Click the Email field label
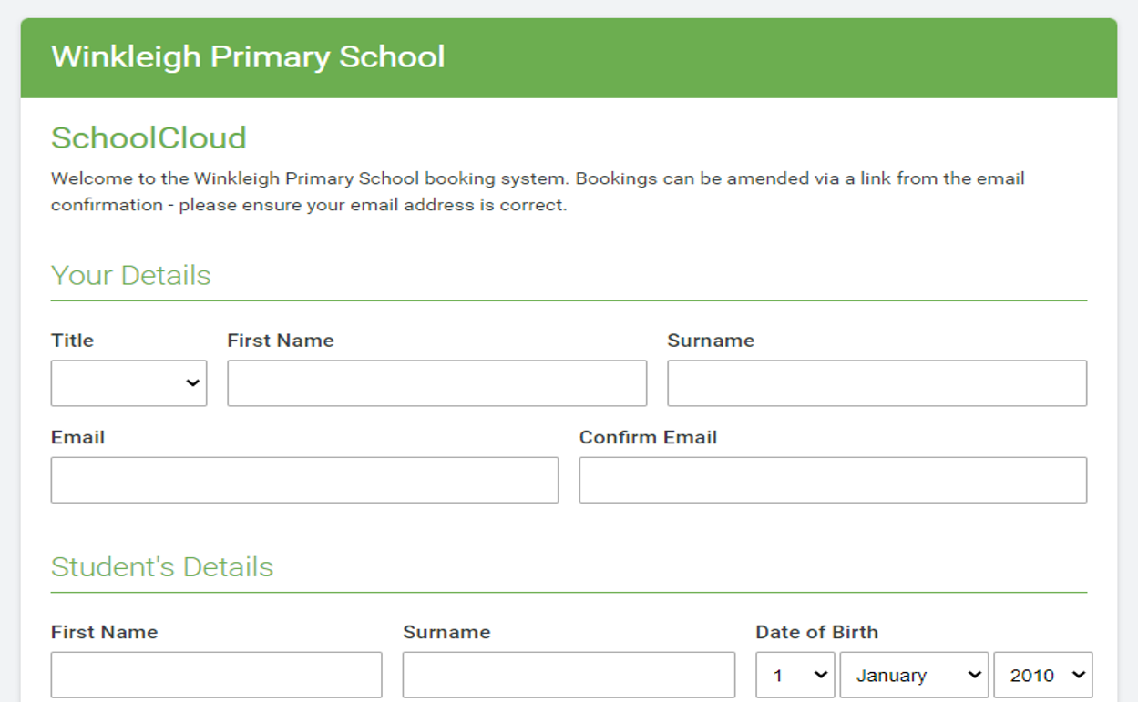1138x702 pixels. (77, 437)
